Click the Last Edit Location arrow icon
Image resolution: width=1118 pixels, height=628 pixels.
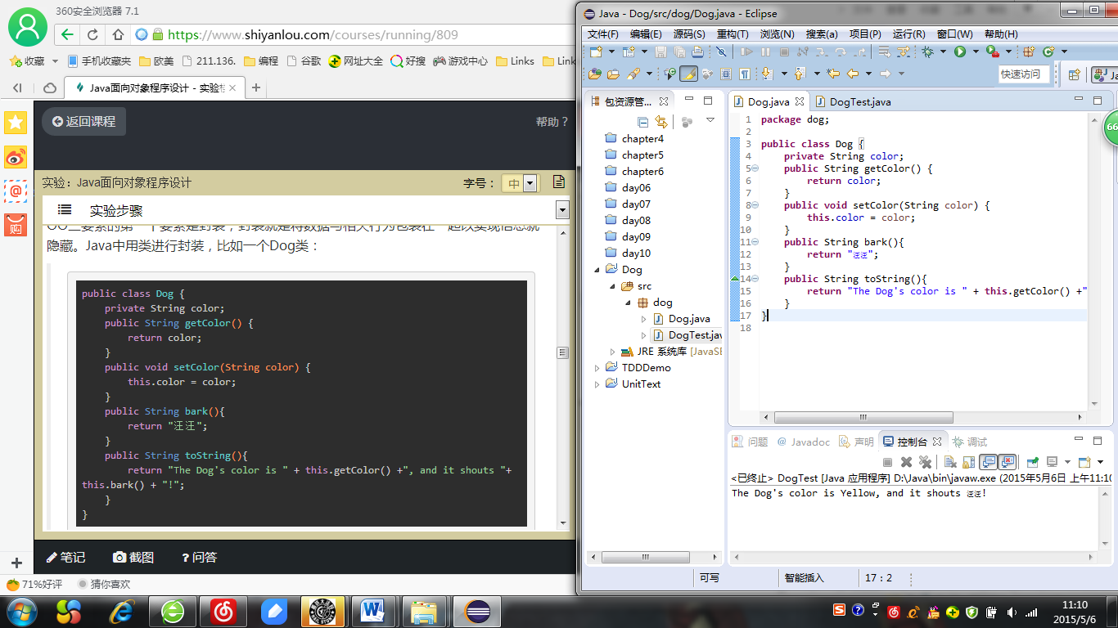tap(833, 74)
